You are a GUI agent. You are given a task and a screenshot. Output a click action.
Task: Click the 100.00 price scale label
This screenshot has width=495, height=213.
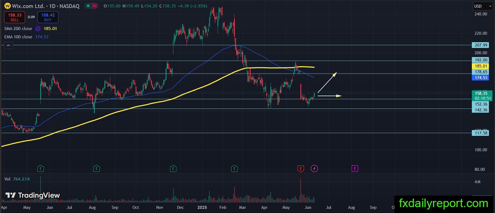tap(481, 150)
